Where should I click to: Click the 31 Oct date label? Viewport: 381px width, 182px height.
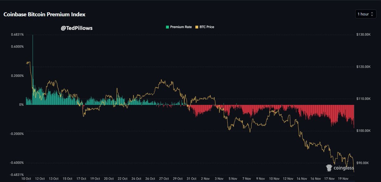coord(191,179)
